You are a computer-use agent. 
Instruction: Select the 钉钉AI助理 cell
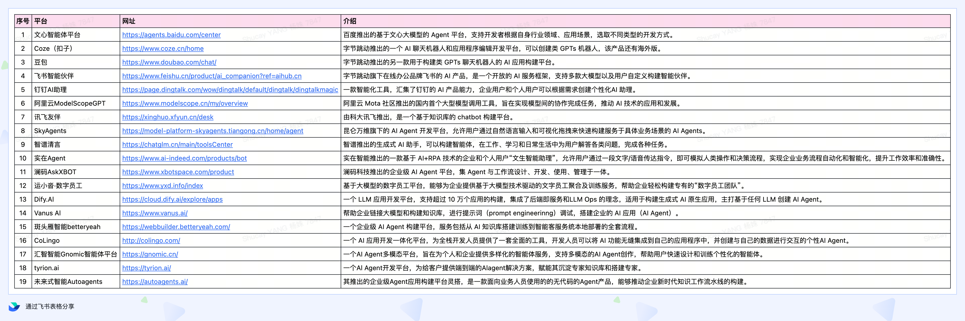click(76, 90)
